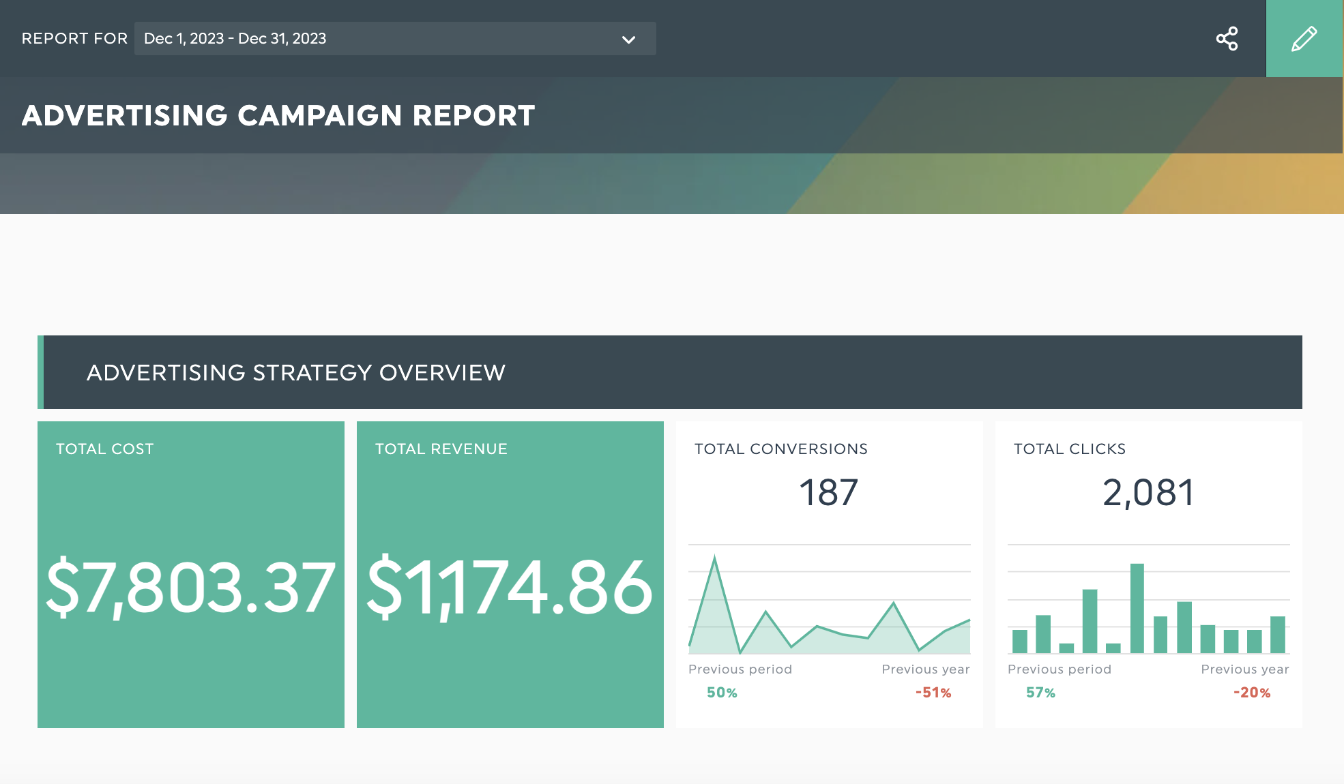This screenshot has height=784, width=1344.
Task: Select the Total Cost $7,803.37 widget
Action: (x=191, y=575)
